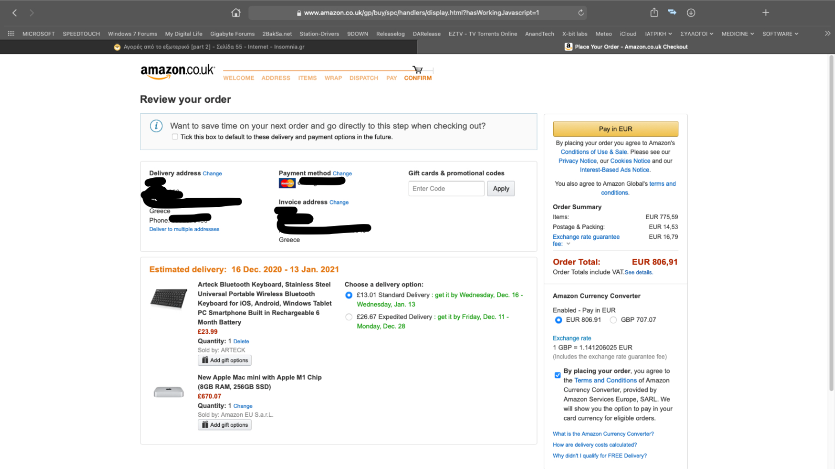This screenshot has height=469, width=835.
Task: Open How are delivery costs calculated link
Action: coord(594,444)
